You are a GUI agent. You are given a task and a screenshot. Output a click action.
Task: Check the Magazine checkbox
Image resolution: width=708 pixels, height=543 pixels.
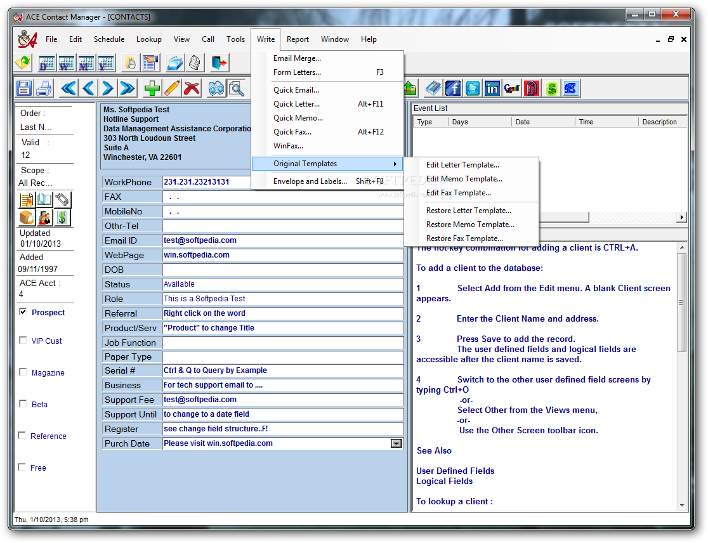click(x=23, y=372)
